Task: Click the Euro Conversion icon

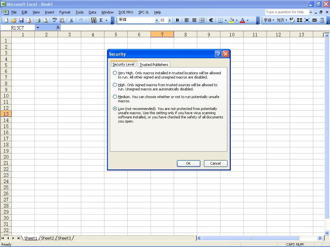Action: tap(94, 20)
